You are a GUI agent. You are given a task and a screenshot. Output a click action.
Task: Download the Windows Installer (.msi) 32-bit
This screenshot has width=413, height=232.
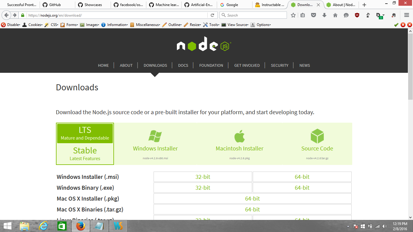(x=203, y=177)
